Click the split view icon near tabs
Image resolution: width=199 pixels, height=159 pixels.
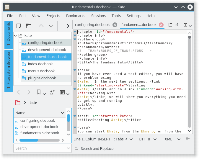coord(187,25)
